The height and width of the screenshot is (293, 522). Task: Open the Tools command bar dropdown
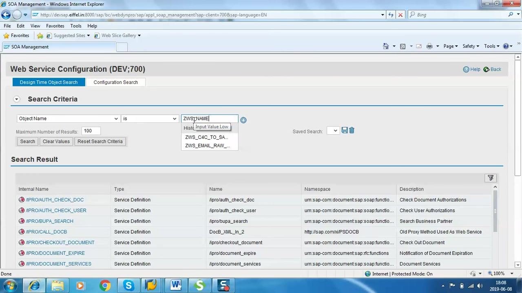click(491, 46)
